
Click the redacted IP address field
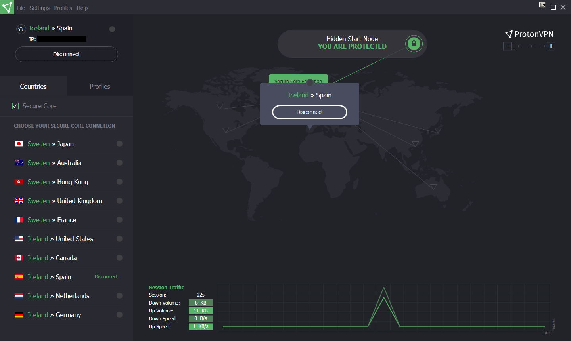[x=62, y=39]
